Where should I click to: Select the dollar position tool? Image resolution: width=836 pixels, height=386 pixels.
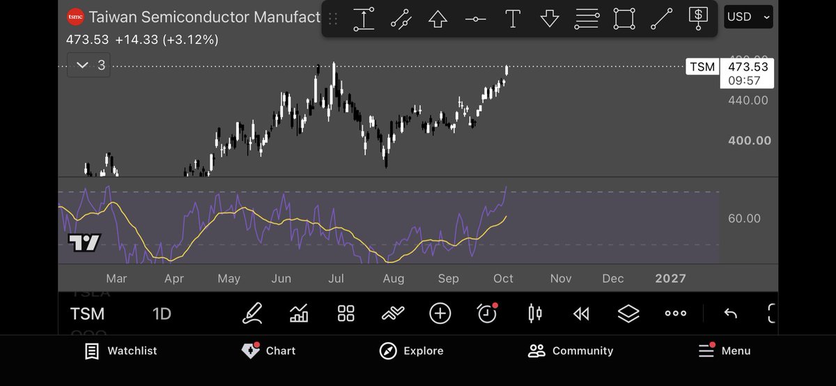click(699, 18)
